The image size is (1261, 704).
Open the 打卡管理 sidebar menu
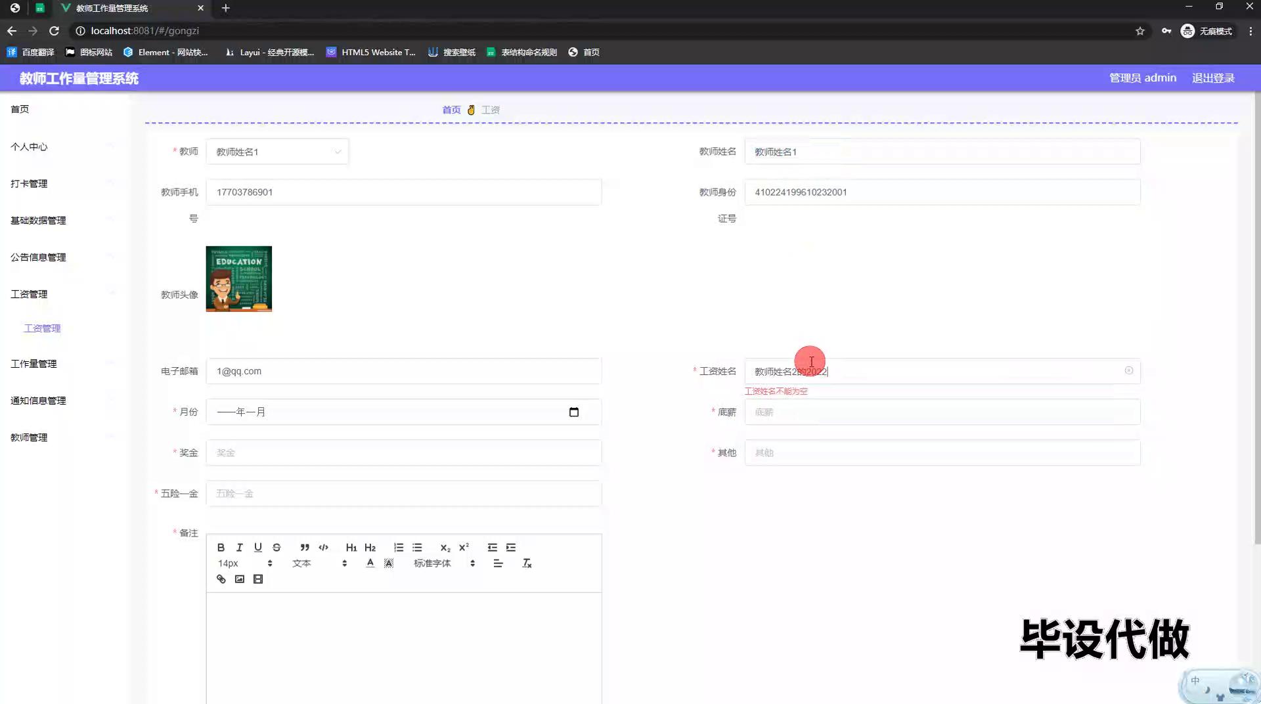tap(29, 183)
